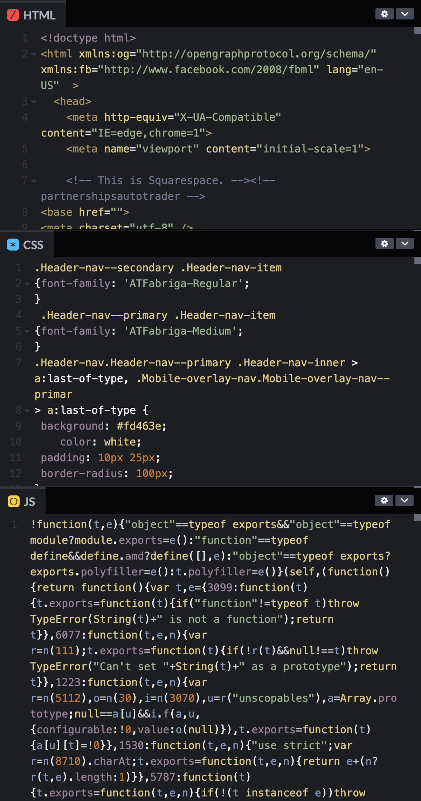Screen dimensions: 421x801
Task: Collapse CSS line 8 fold arrow
Action: [27, 411]
